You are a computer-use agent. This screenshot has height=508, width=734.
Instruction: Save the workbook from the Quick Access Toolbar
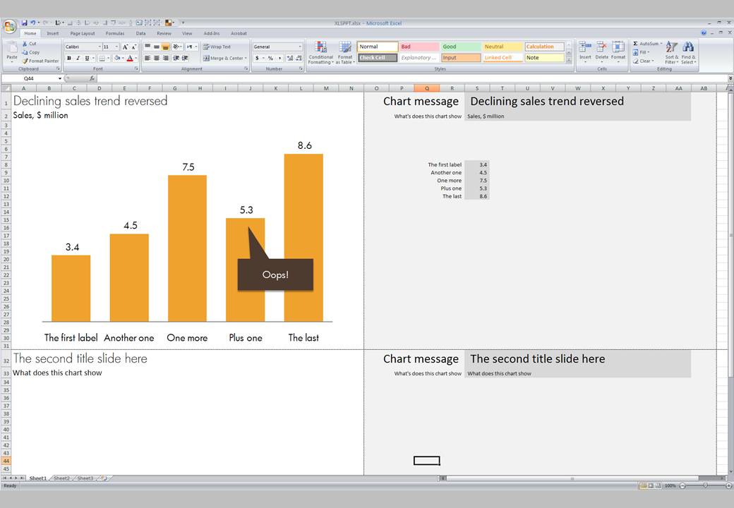(x=24, y=23)
